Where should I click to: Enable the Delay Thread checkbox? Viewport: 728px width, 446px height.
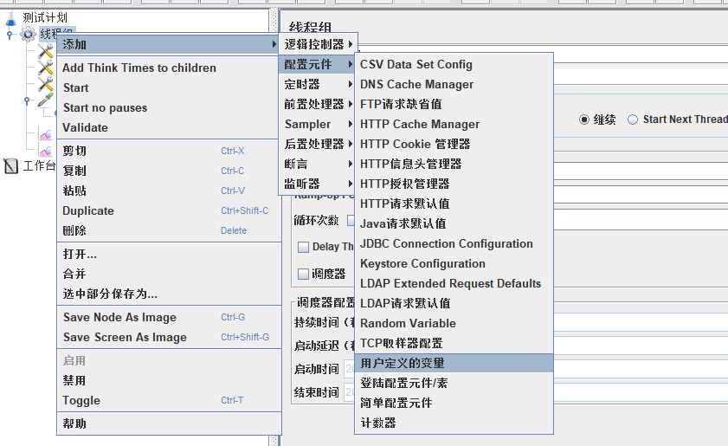point(303,247)
